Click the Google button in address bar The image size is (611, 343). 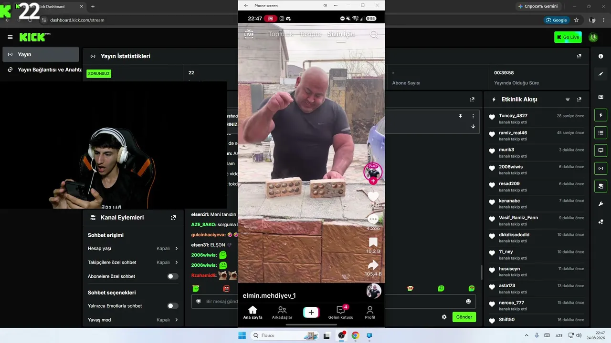pos(556,20)
